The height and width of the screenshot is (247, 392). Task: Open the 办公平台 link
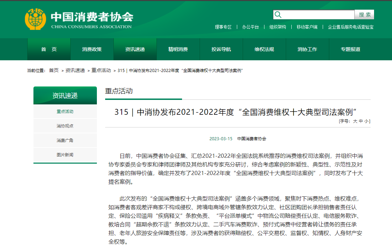coord(251,27)
